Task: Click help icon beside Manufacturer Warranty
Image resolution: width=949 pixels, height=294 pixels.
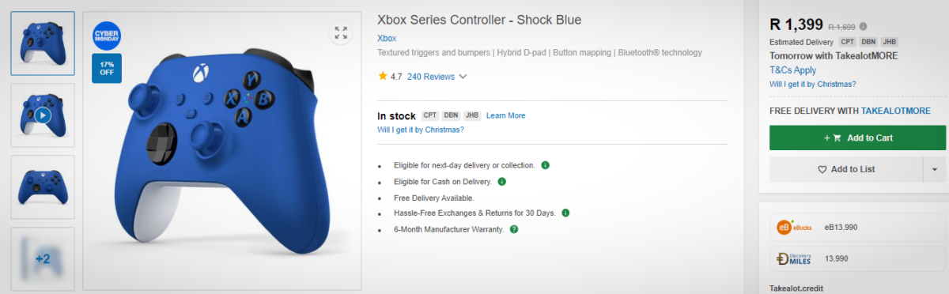Action: click(x=514, y=229)
